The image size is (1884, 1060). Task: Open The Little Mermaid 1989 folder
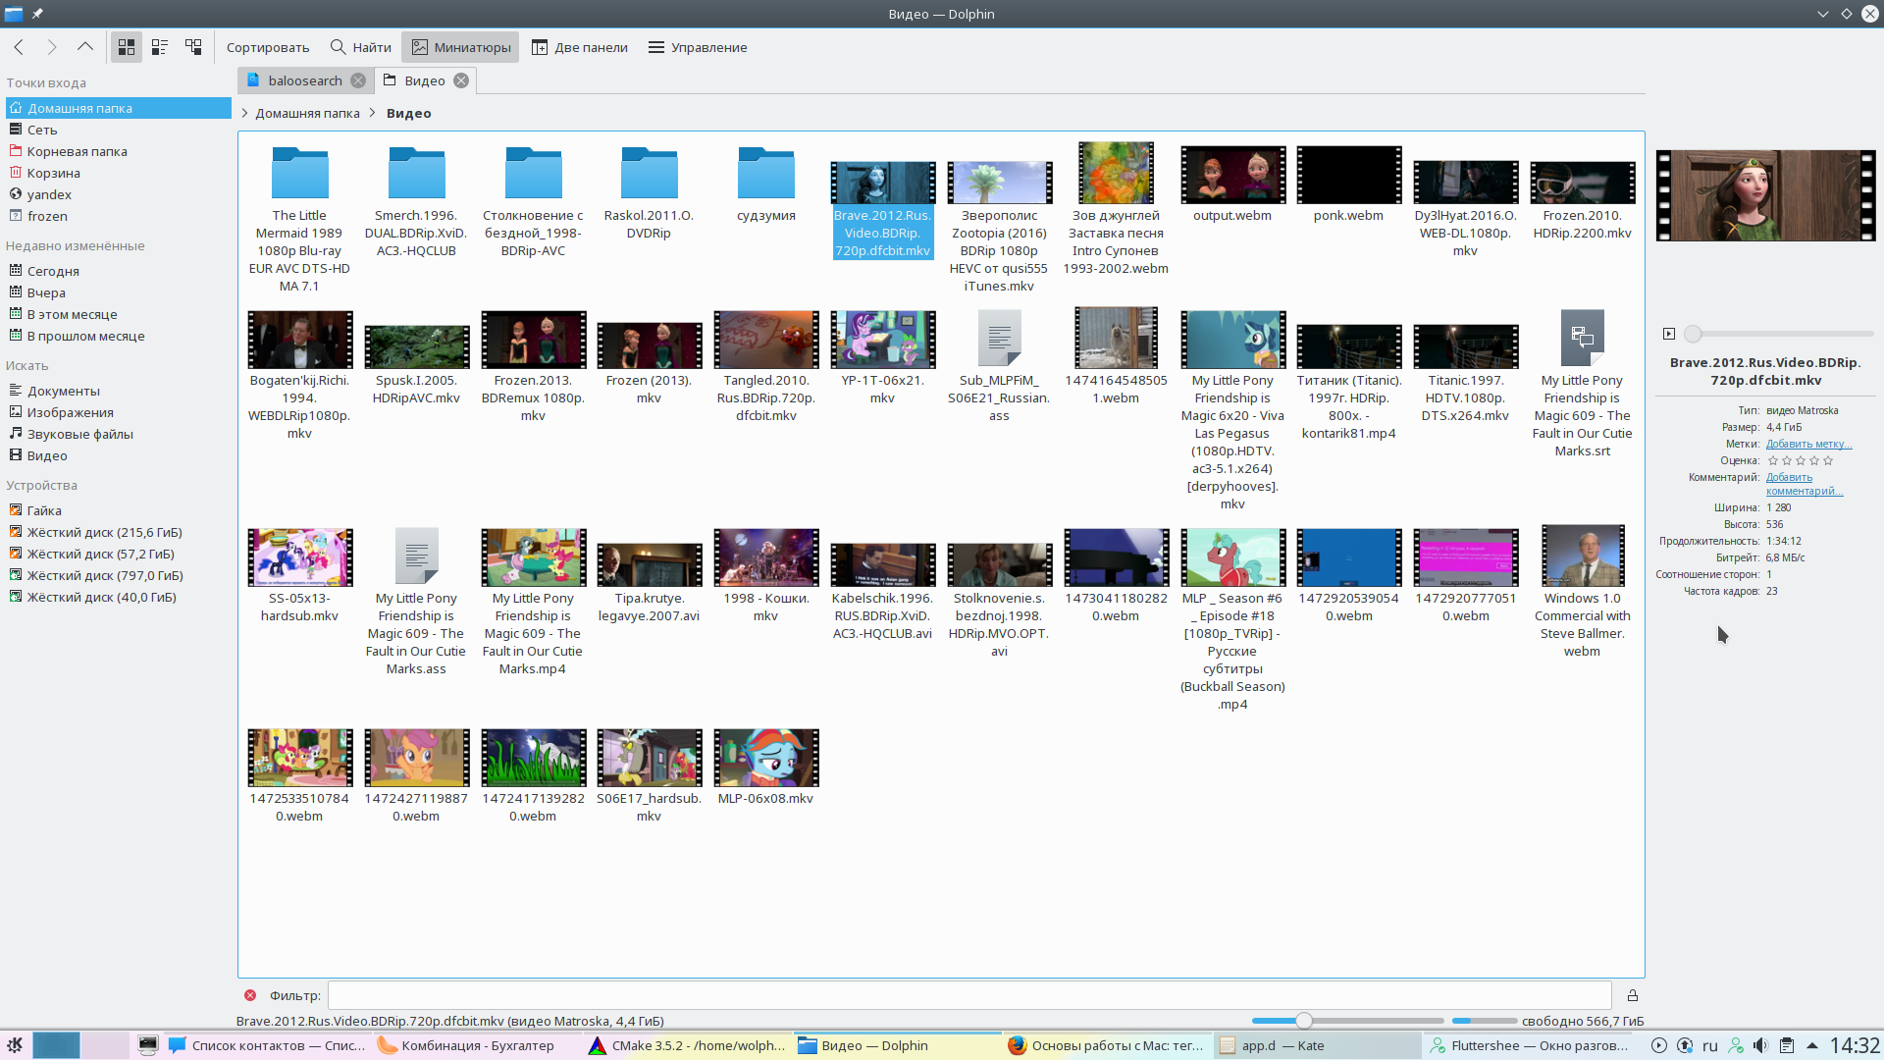[299, 219]
